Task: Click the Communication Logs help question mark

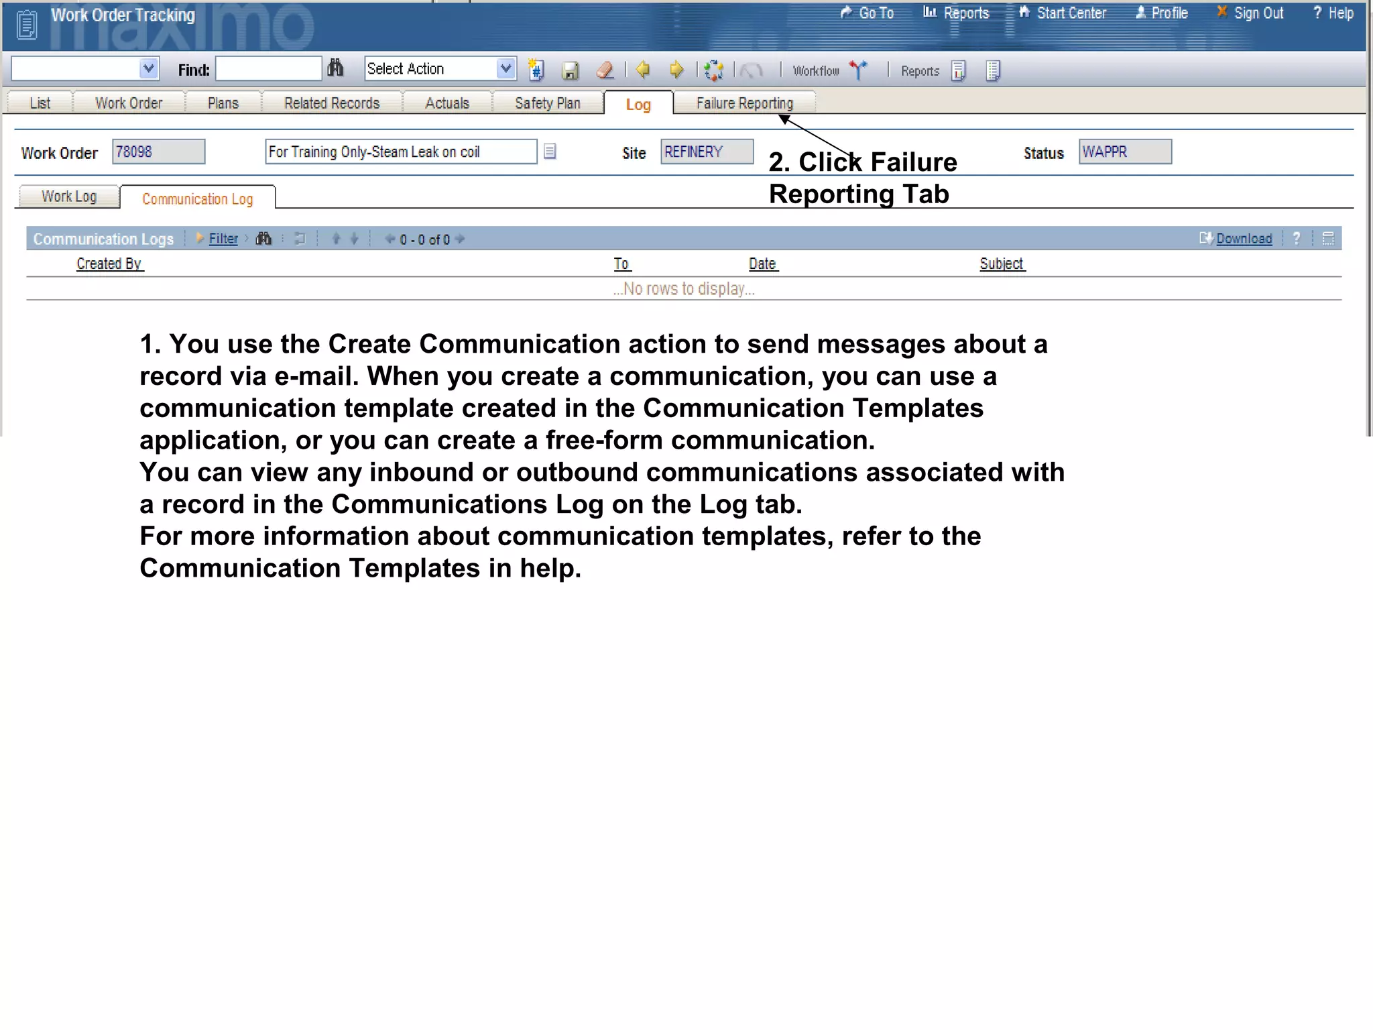Action: point(1297,238)
